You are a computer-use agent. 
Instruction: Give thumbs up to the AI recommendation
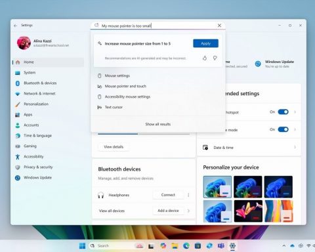pos(205,58)
